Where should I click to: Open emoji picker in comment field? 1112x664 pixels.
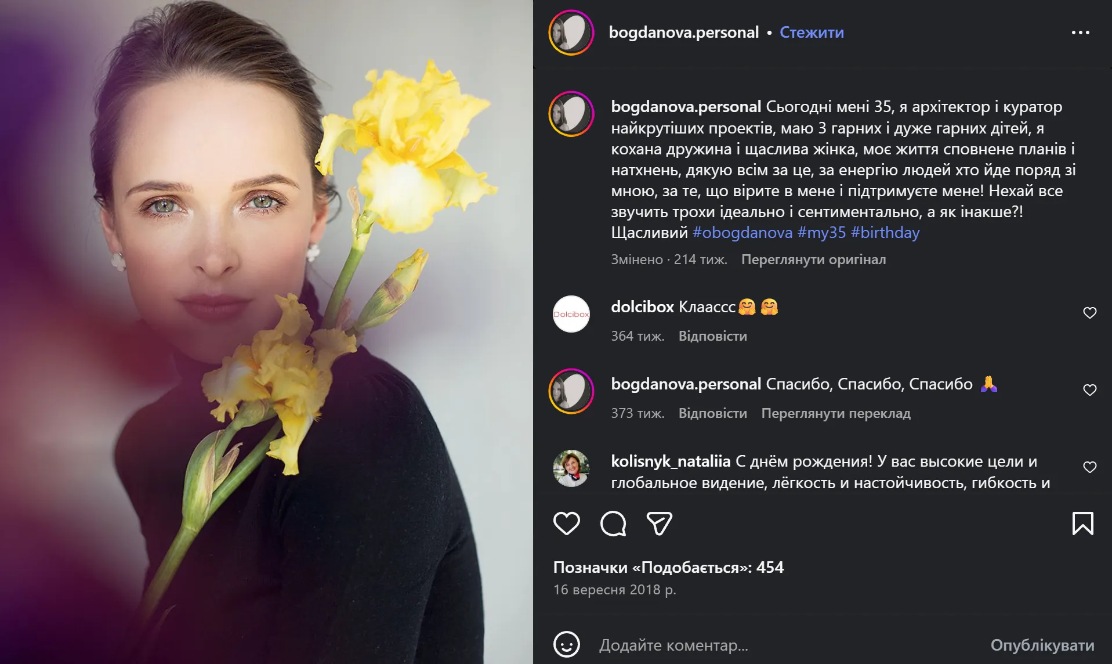click(x=566, y=644)
